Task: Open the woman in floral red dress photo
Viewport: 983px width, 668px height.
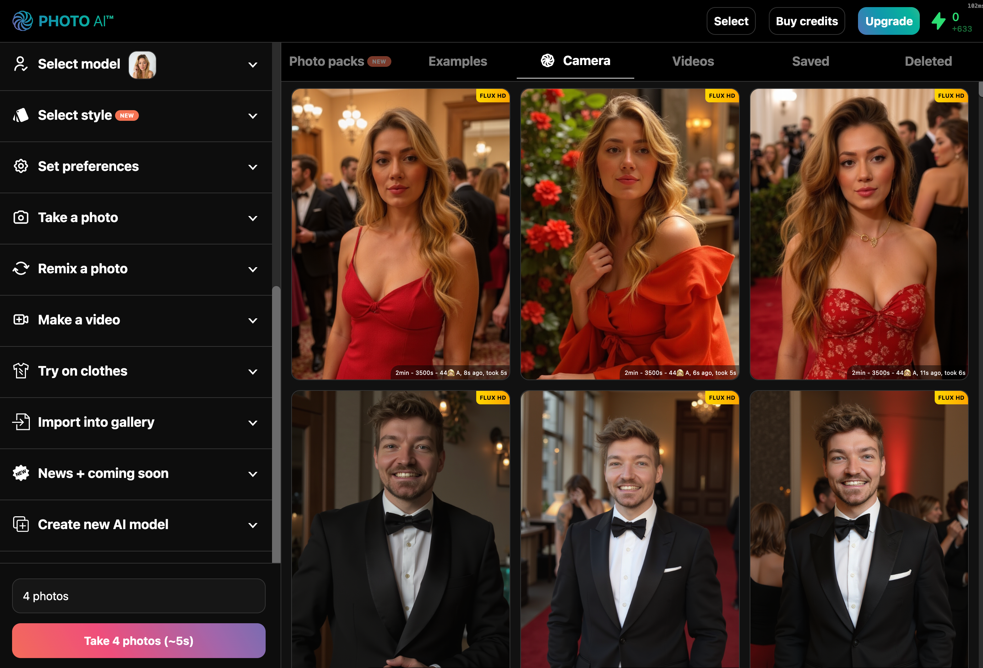Action: [x=859, y=234]
